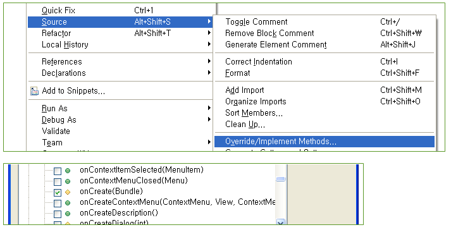Click green circle icon beside onCreateContextMenu
Screen dimensions: 451x232
click(x=68, y=203)
